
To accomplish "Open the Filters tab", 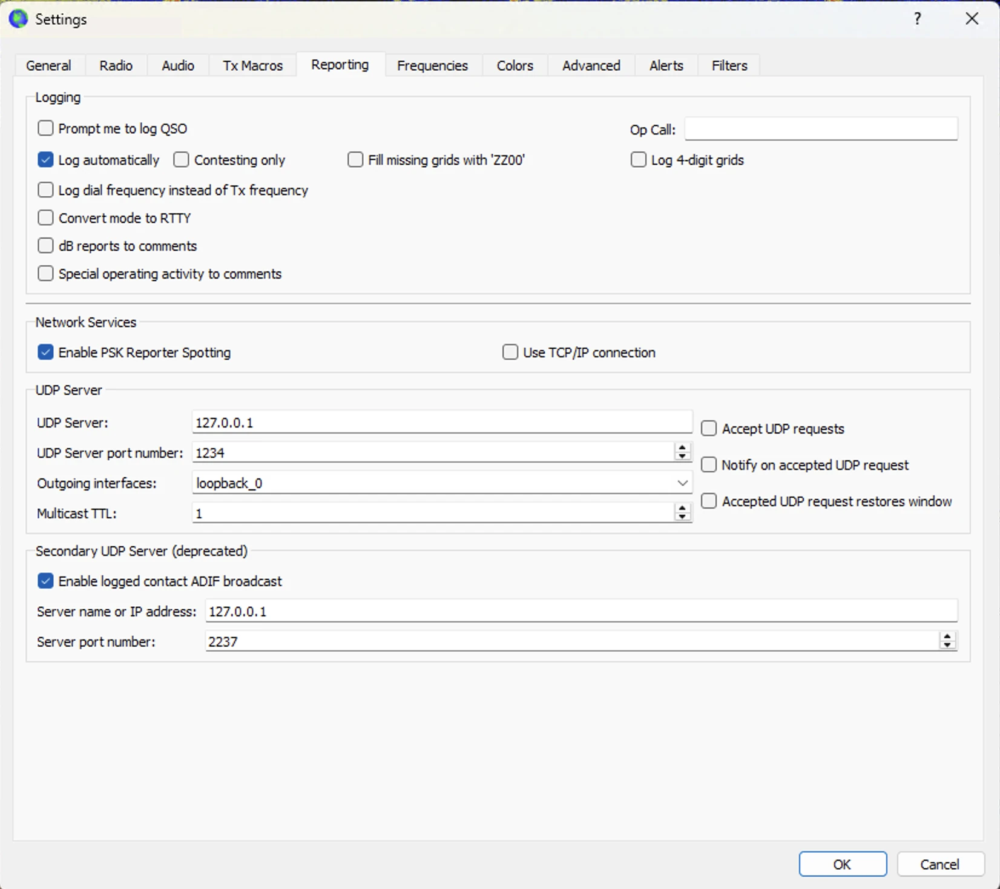I will 729,65.
